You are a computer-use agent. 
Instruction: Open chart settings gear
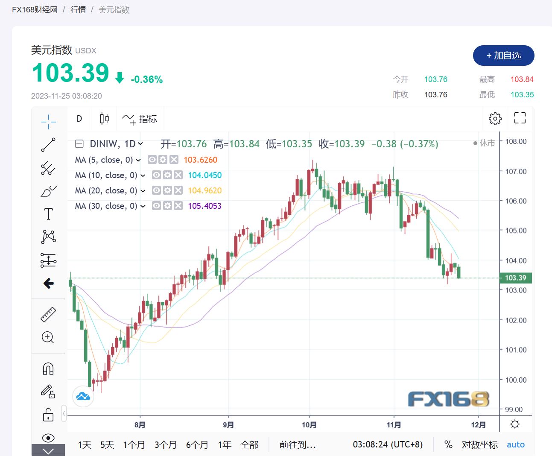pyautogui.click(x=495, y=119)
